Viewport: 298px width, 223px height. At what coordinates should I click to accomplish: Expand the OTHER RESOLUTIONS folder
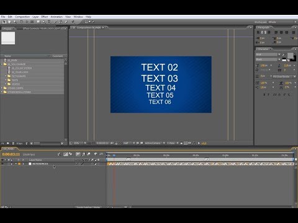pyautogui.click(x=2, y=92)
